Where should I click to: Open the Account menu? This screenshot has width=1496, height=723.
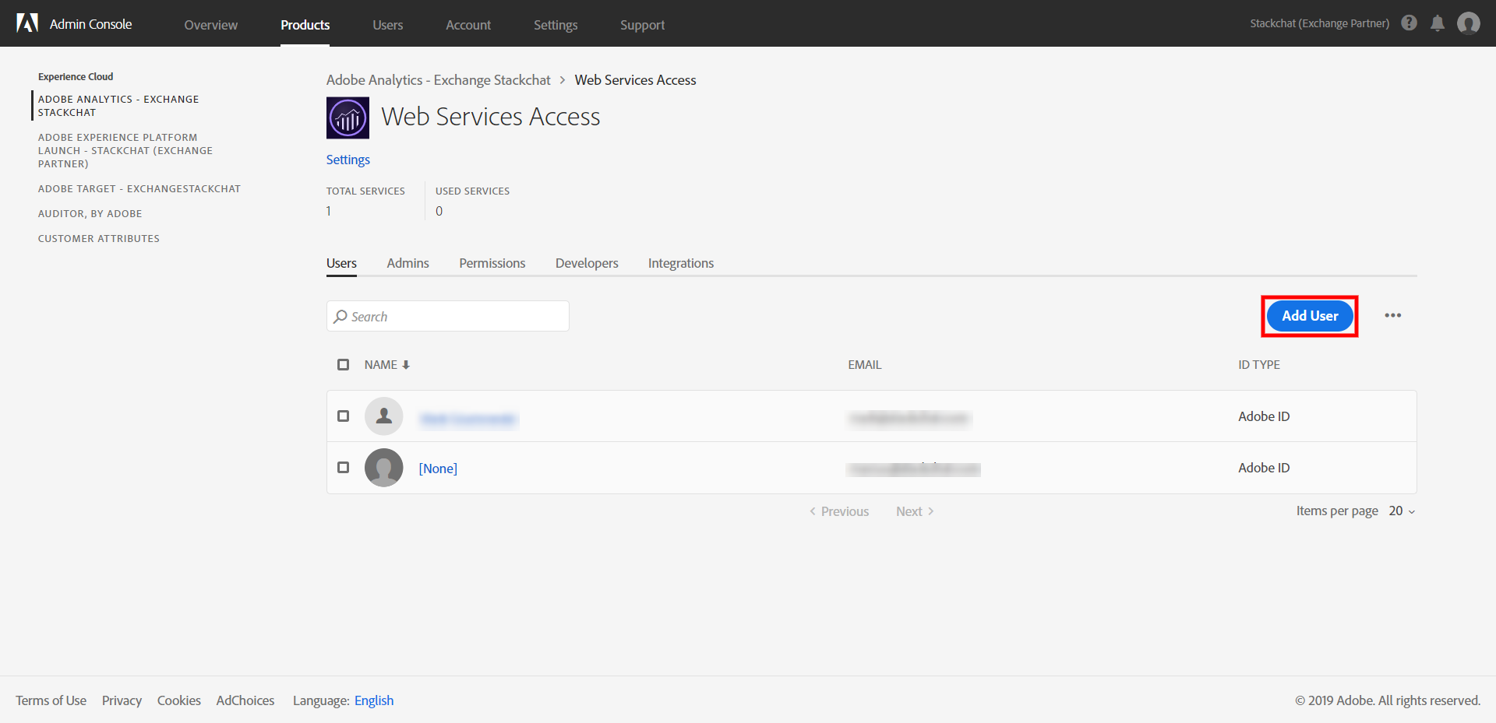468,25
